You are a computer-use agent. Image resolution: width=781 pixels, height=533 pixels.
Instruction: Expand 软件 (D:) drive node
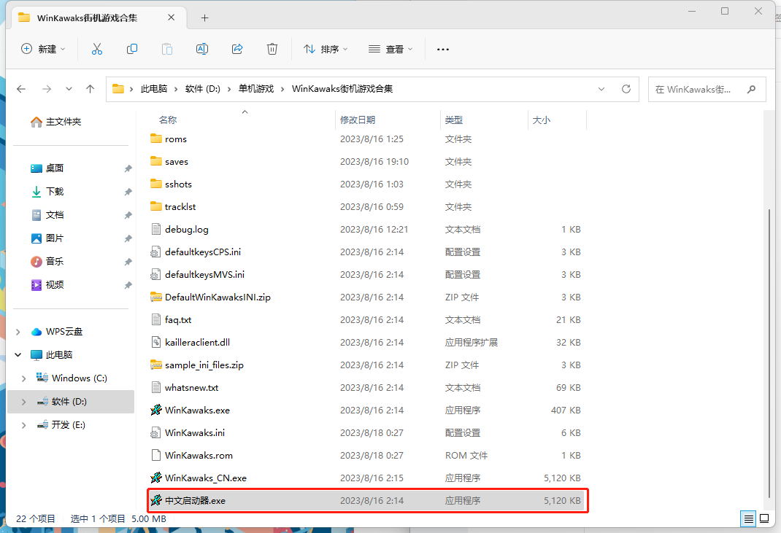(23, 402)
